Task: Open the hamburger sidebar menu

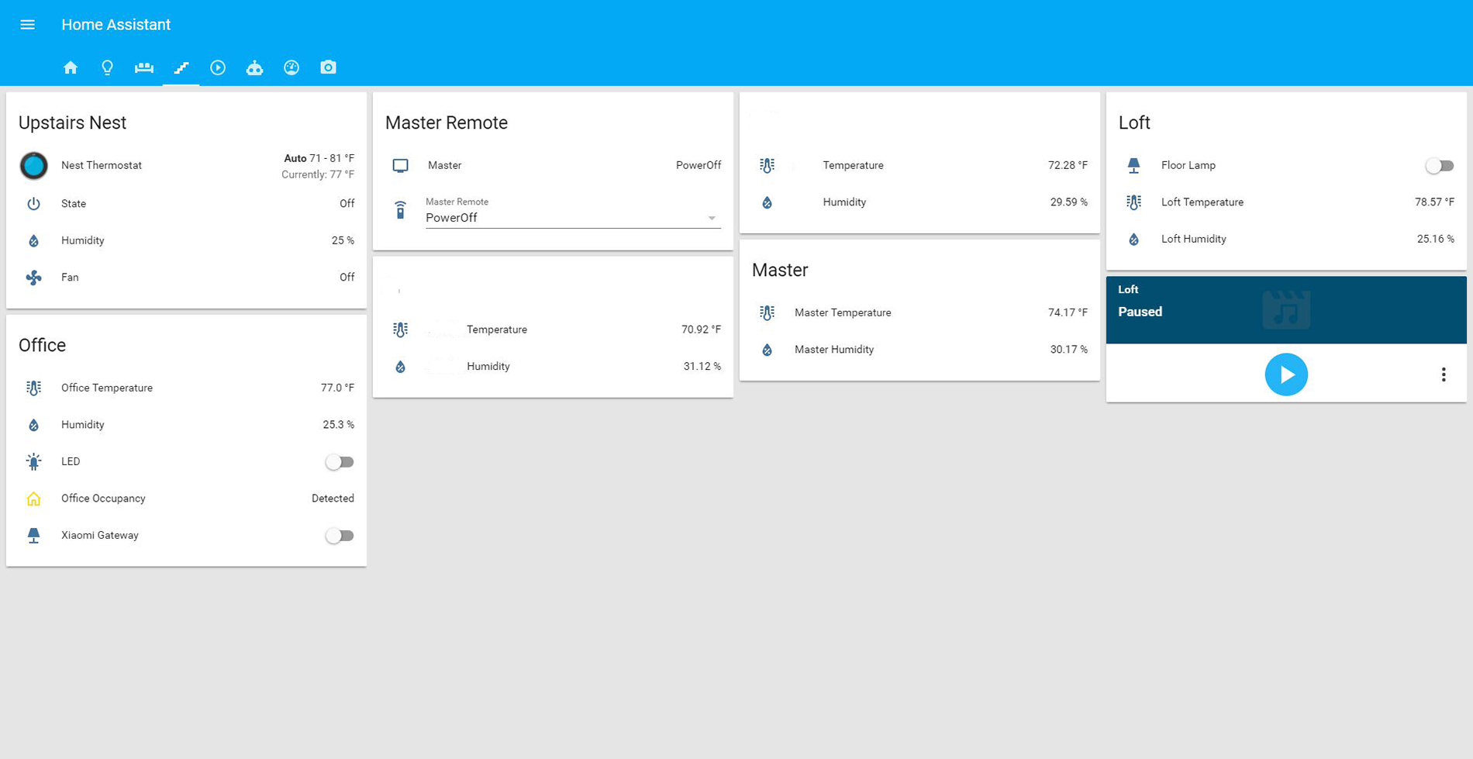Action: click(28, 25)
